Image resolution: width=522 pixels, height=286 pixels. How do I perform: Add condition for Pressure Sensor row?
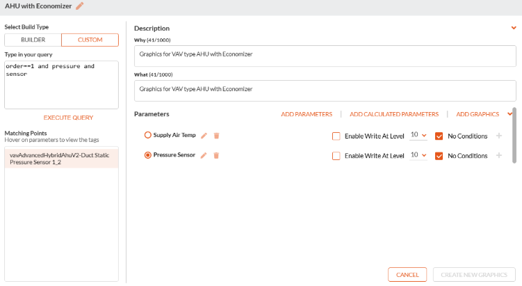tap(498, 155)
